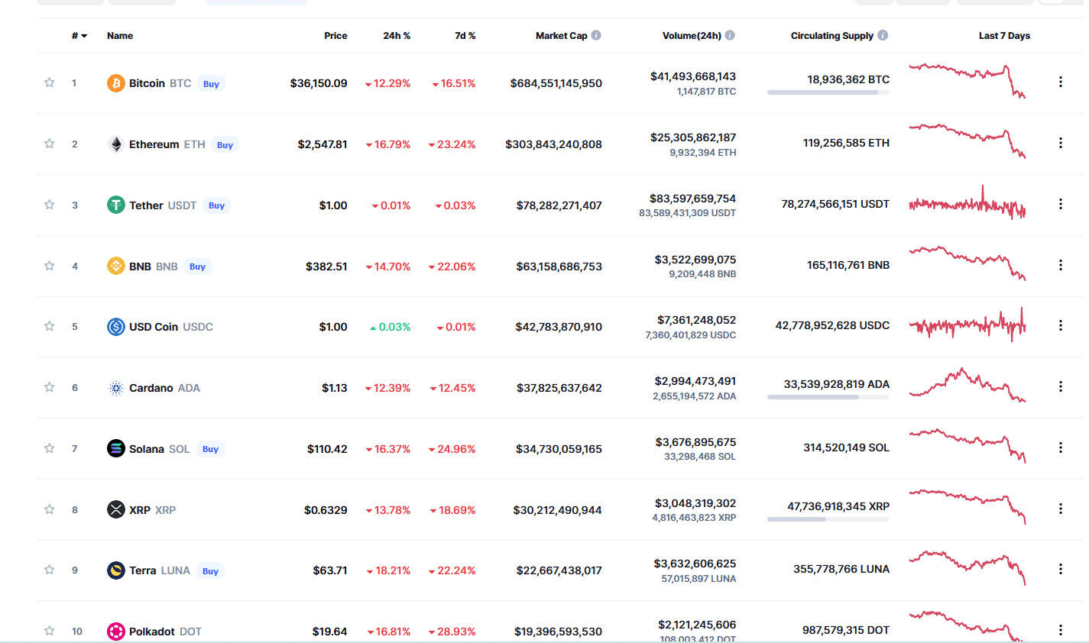Viewport: 1089px width, 643px height.
Task: Click the Buy button next to BNB
Action: click(x=197, y=267)
